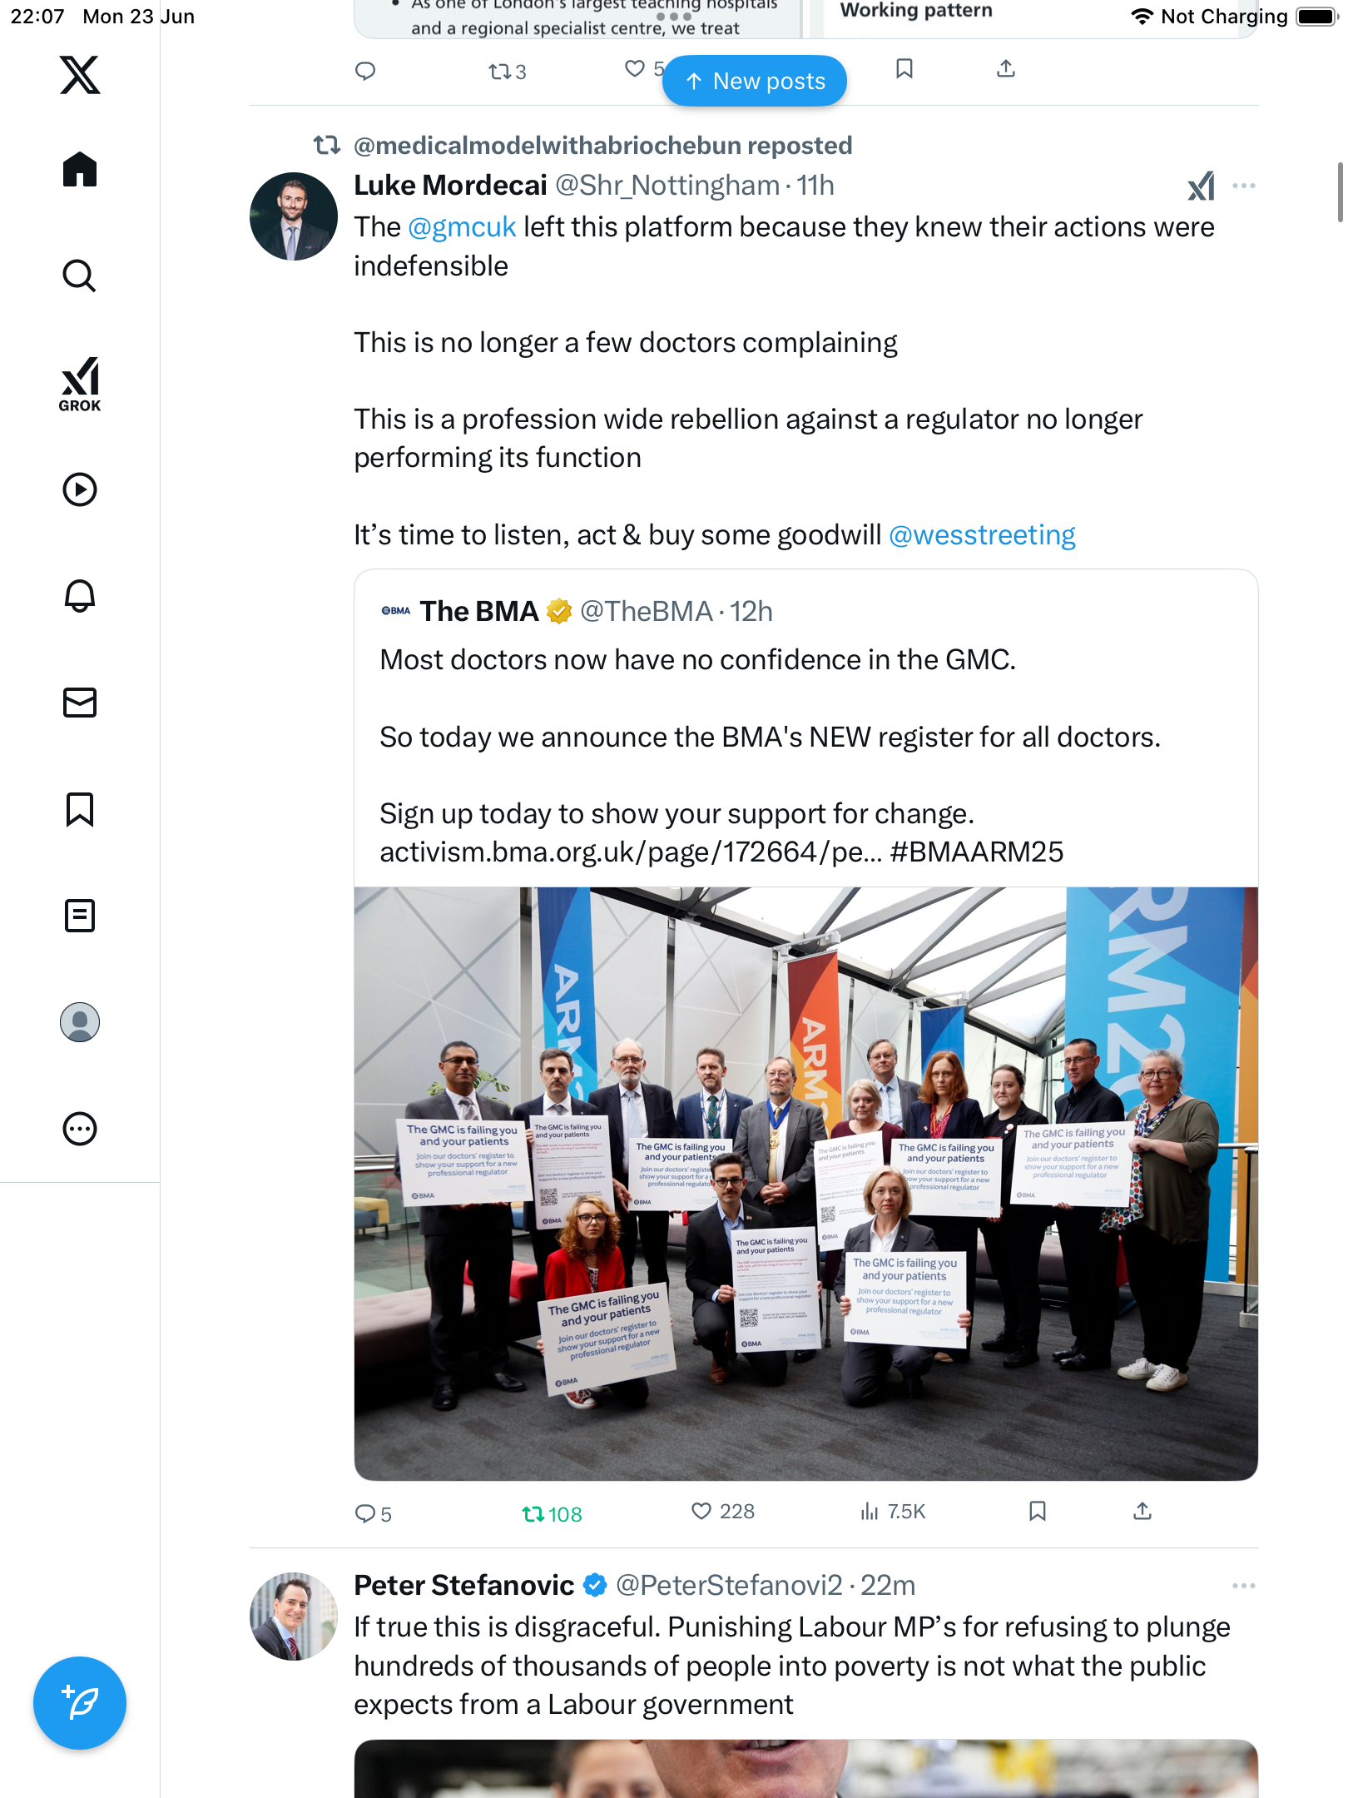This screenshot has height=1798, width=1348.
Task: Go to Home feed
Action: pyautogui.click(x=80, y=170)
